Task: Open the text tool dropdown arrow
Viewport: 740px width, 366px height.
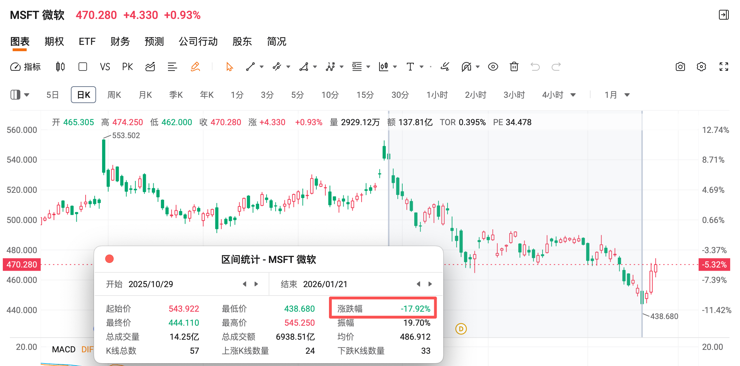Action: pos(422,67)
